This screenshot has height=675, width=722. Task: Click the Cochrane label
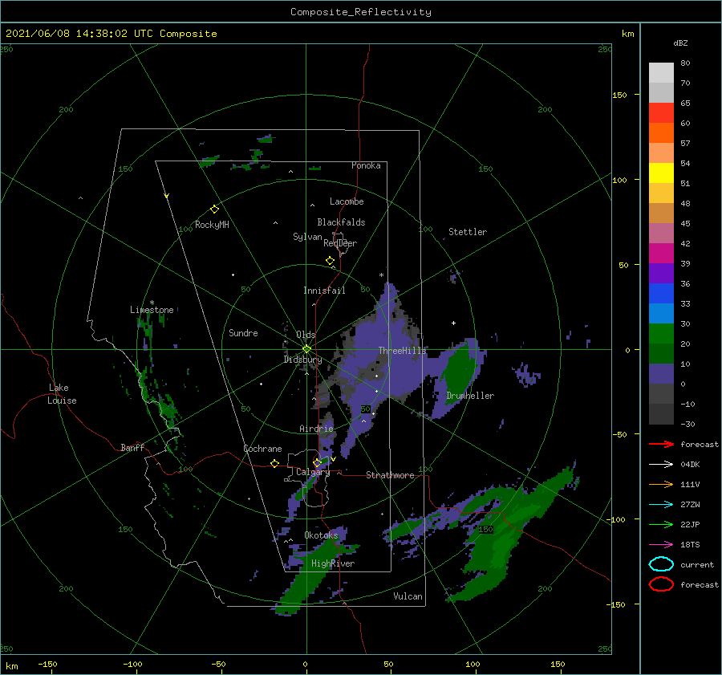262,449
